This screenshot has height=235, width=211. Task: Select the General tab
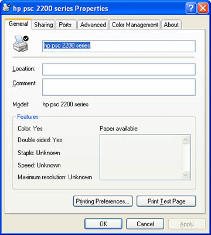19,24
